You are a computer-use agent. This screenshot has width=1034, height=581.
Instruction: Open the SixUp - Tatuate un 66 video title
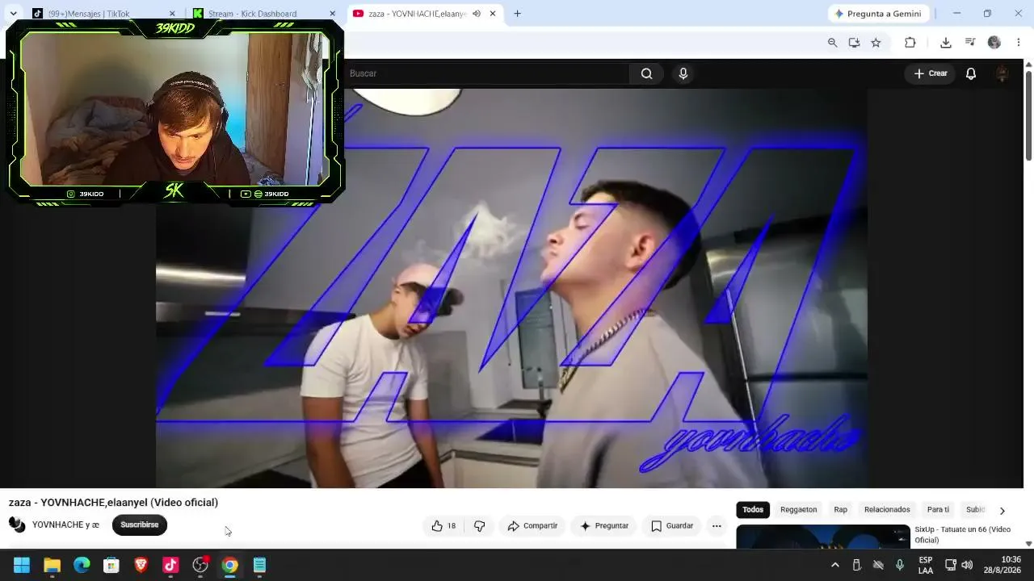(963, 535)
